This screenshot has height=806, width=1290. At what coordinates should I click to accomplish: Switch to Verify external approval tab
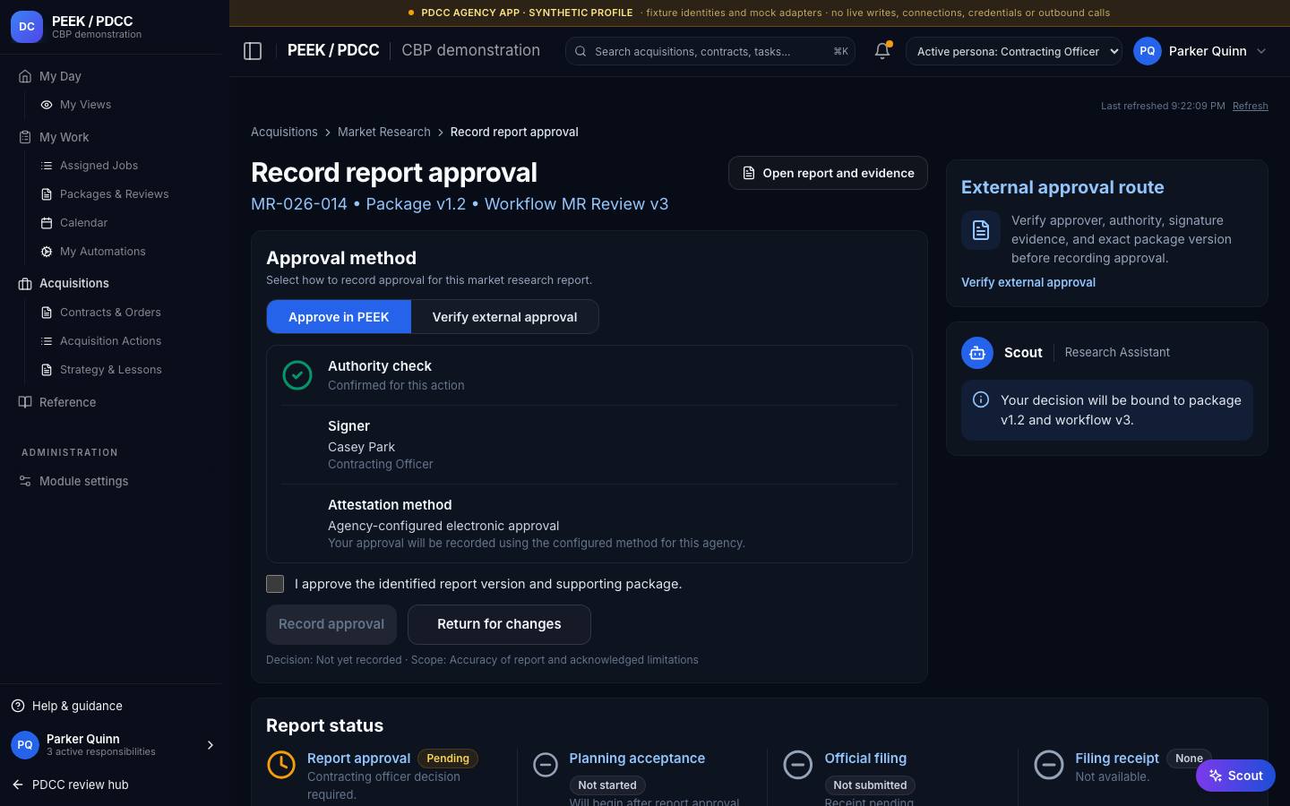pyautogui.click(x=504, y=317)
